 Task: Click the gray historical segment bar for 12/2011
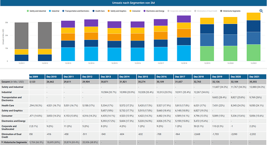[21, 36]
